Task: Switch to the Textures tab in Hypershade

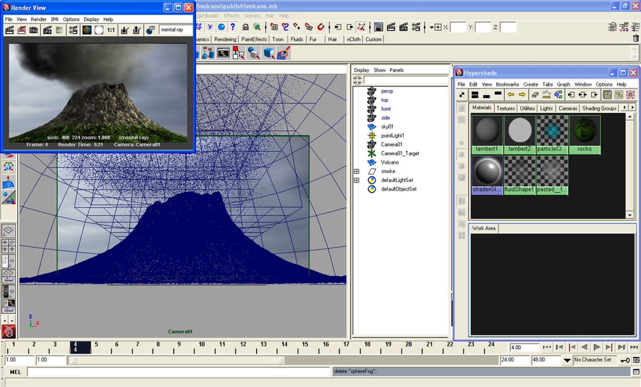Action: 506,108
